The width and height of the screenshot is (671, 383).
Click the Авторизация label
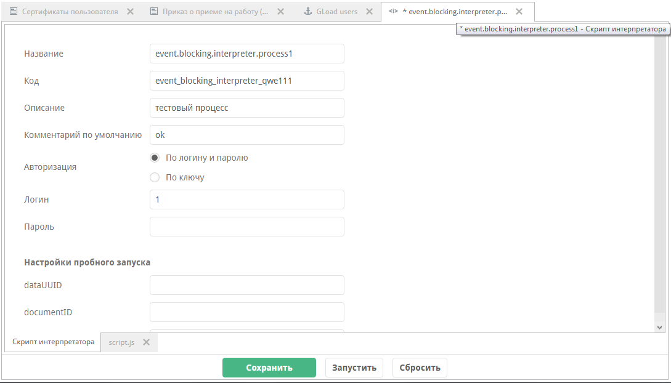tap(50, 167)
